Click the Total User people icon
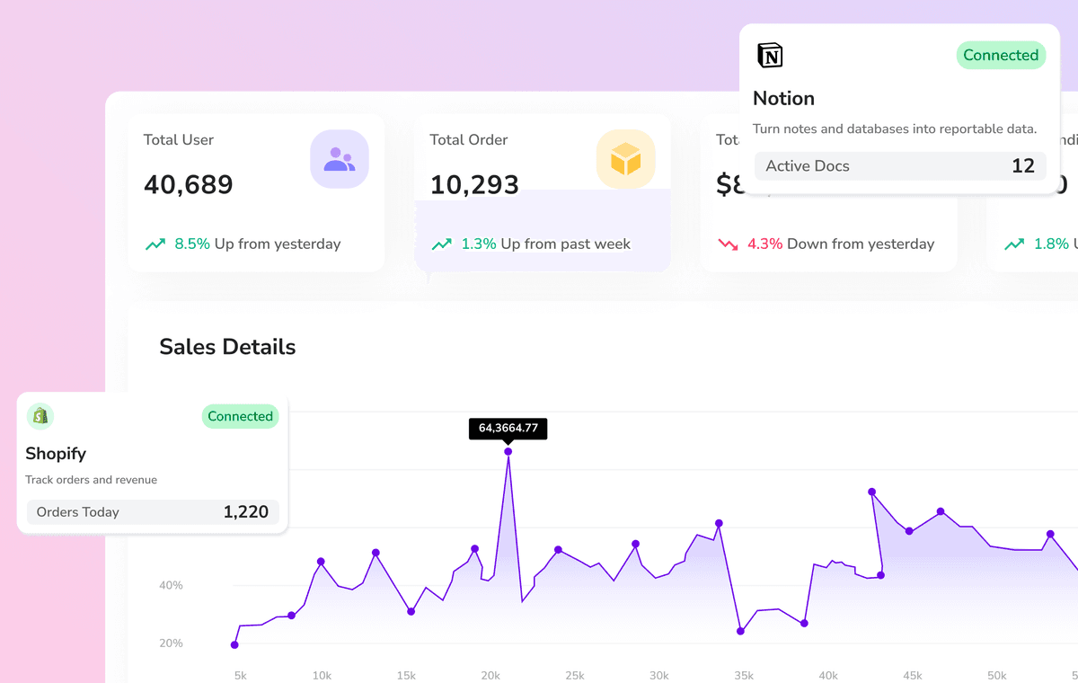 point(340,159)
